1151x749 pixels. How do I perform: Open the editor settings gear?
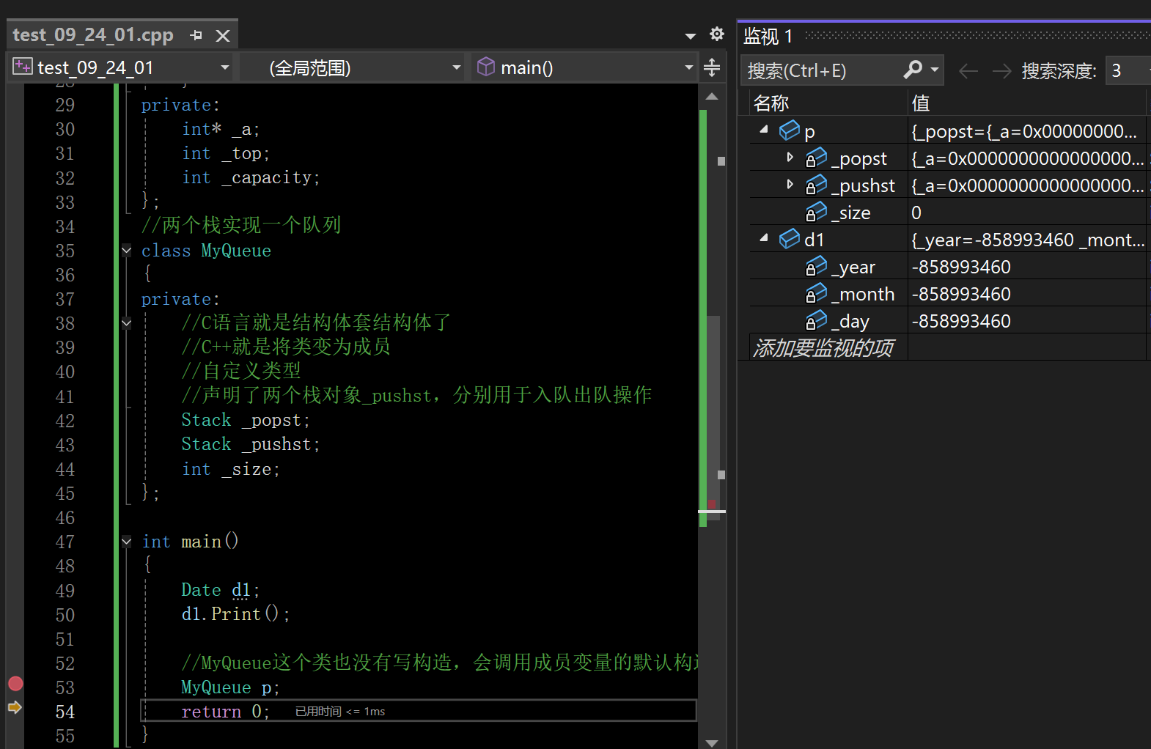pyautogui.click(x=717, y=34)
